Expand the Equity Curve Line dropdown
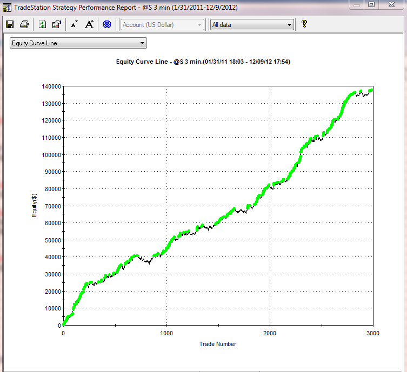This screenshot has height=372, width=407. click(142, 43)
